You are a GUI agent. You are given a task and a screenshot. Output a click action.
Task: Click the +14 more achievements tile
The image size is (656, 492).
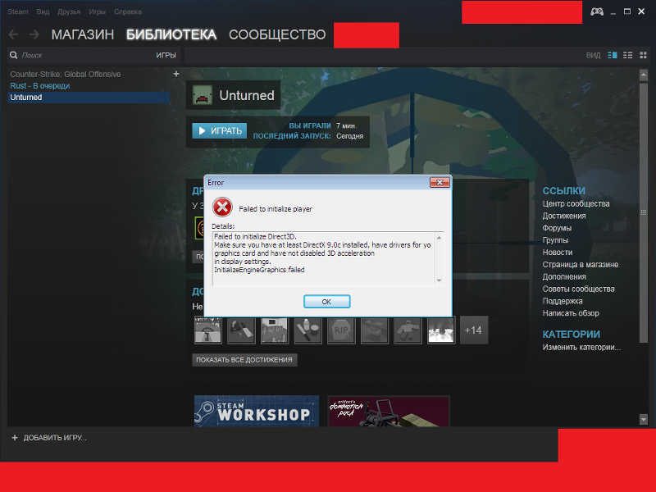[x=474, y=330]
